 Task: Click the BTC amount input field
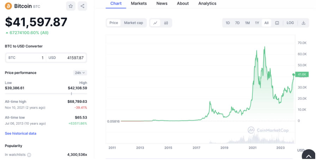pyautogui.click(x=26, y=58)
